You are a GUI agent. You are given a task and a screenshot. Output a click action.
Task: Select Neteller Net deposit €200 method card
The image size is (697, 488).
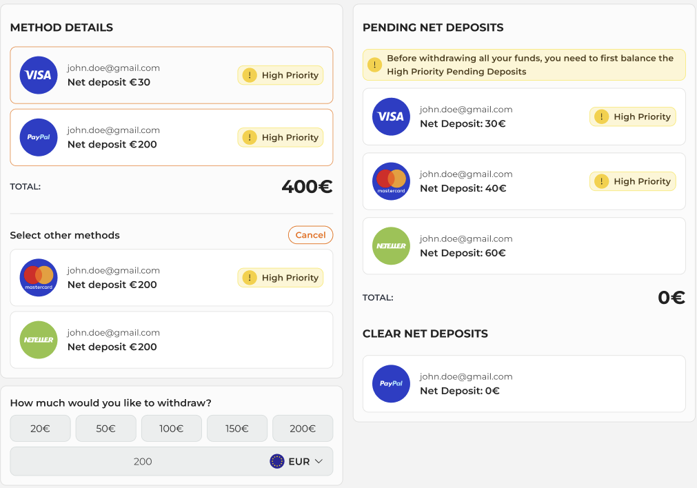(171, 340)
